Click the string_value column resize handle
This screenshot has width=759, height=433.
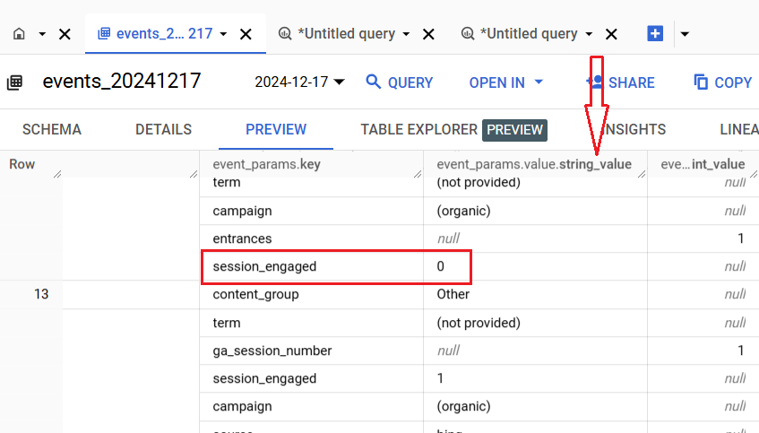642,174
